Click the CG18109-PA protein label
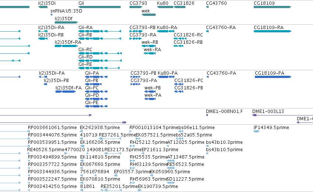 point(270,73)
